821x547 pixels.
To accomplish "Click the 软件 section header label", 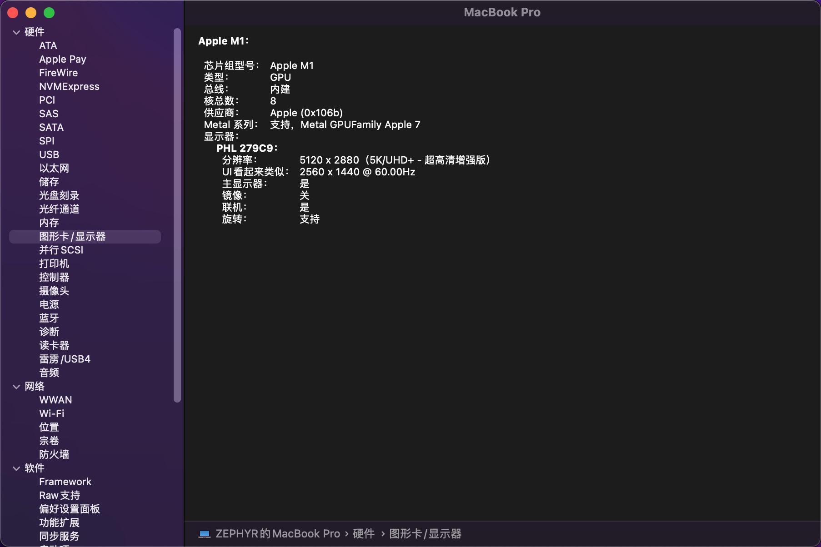I will (35, 468).
